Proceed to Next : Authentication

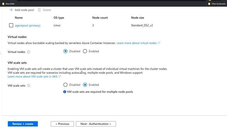[96, 124]
